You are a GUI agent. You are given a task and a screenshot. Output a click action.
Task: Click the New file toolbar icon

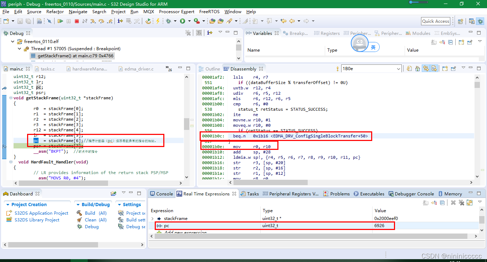6,21
